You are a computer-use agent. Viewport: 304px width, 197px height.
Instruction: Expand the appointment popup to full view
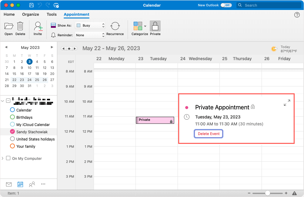tap(287, 103)
